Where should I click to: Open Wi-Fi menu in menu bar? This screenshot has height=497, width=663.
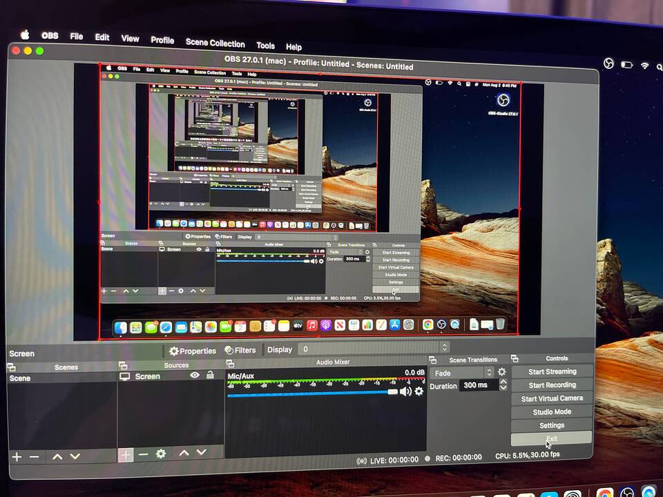(644, 66)
